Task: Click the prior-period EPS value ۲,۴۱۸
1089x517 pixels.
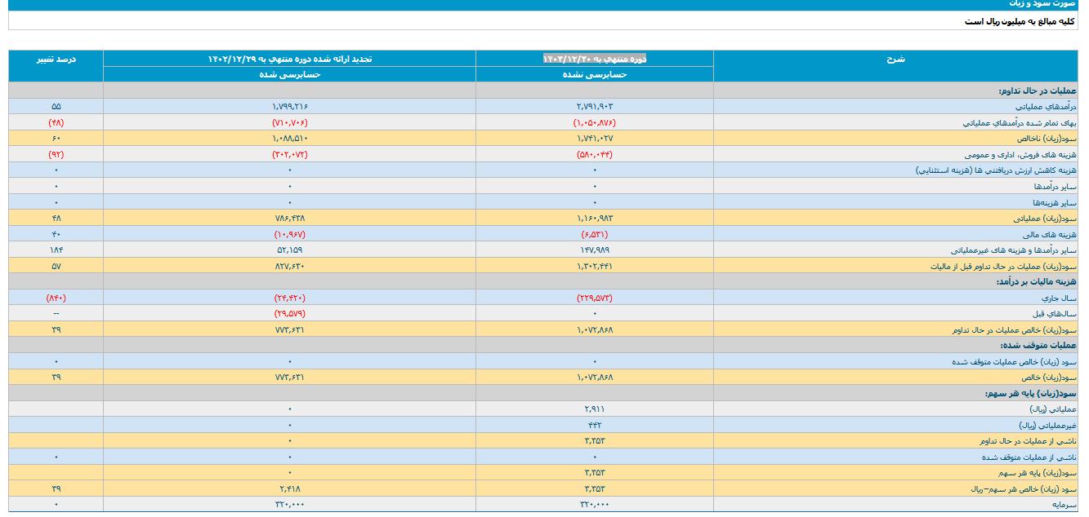Action: 289,489
